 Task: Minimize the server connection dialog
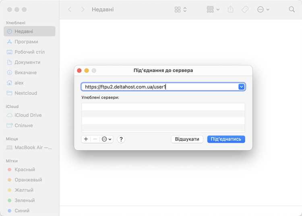pos(87,71)
